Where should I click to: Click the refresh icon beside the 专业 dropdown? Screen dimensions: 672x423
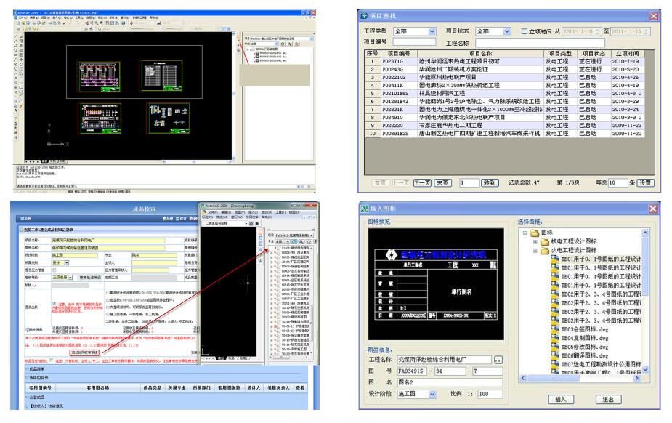[294, 242]
